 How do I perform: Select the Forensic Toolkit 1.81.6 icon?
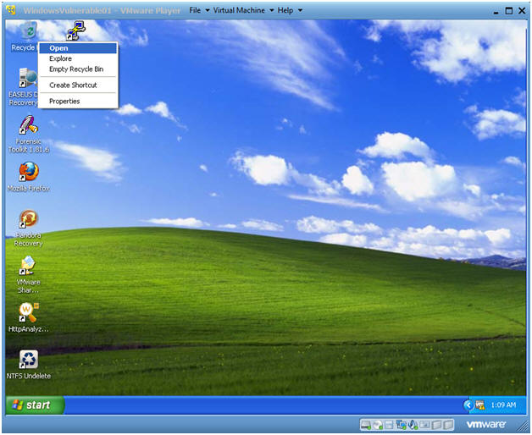click(x=29, y=124)
